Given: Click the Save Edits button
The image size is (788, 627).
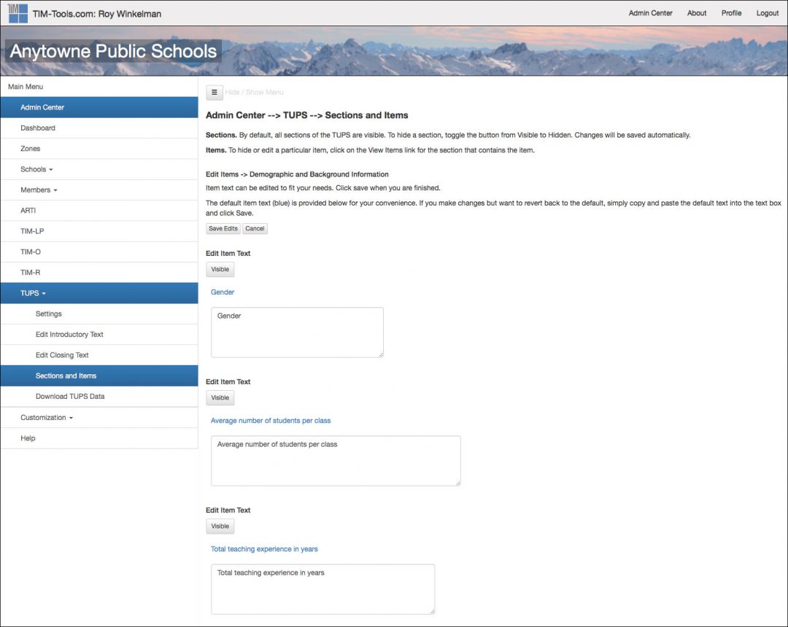Looking at the screenshot, I should coord(222,228).
